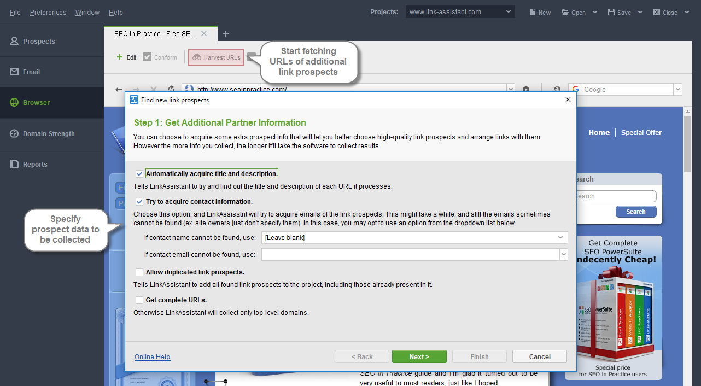
Task: Click the Back button in the dialog
Action: pyautogui.click(x=362, y=356)
